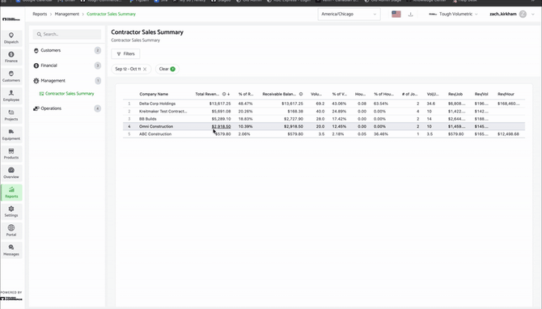Click the $168.38 receivable balance value
This screenshot has width=542, height=309.
click(295, 112)
